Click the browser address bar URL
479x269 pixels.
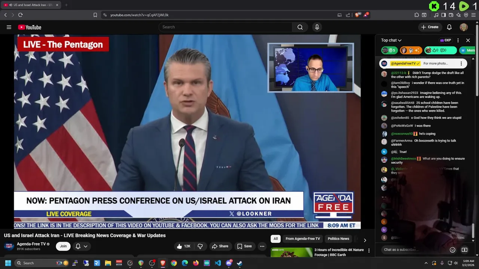tap(139, 15)
